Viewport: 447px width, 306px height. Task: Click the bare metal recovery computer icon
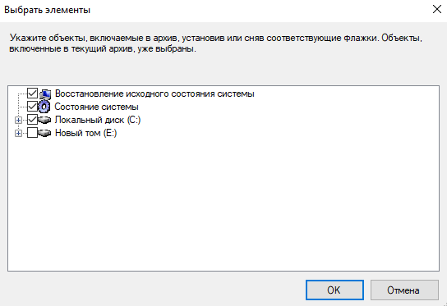pyautogui.click(x=44, y=94)
